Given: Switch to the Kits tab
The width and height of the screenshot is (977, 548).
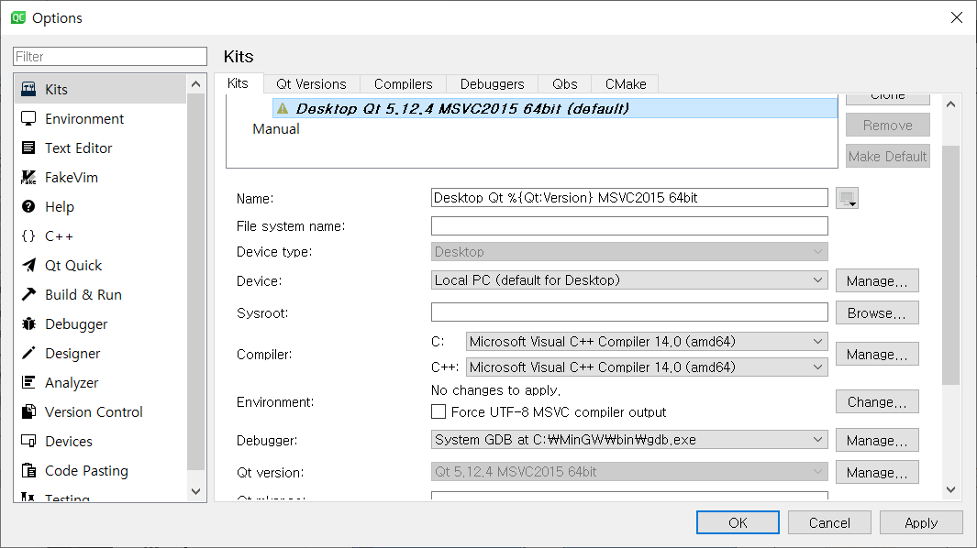Looking at the screenshot, I should 238,83.
